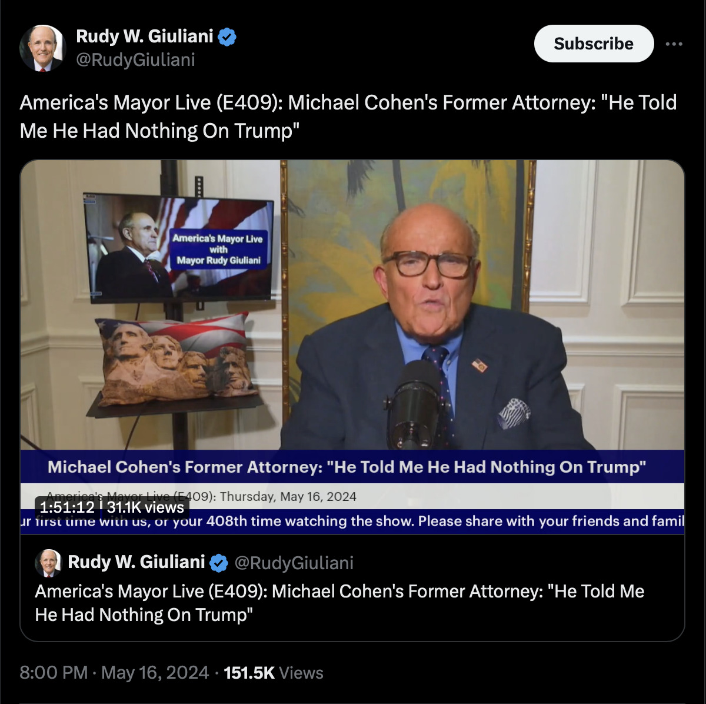Open the @RudyGiuliani handle in the tweet header
Viewport: 706px width, 704px height.
point(135,59)
